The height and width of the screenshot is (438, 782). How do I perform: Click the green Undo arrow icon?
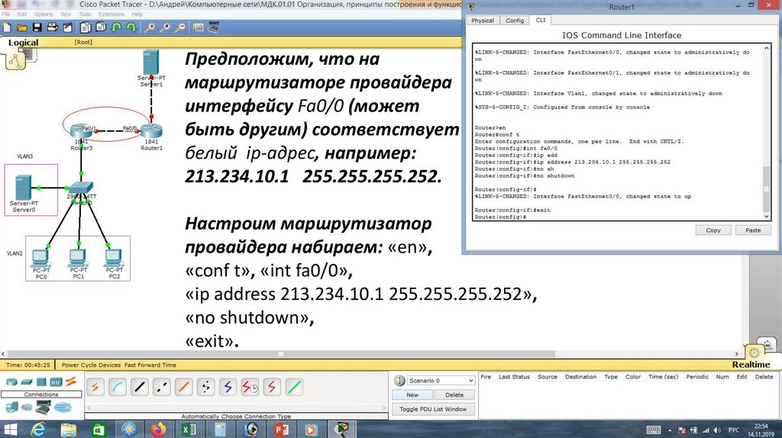pyautogui.click(x=116, y=27)
